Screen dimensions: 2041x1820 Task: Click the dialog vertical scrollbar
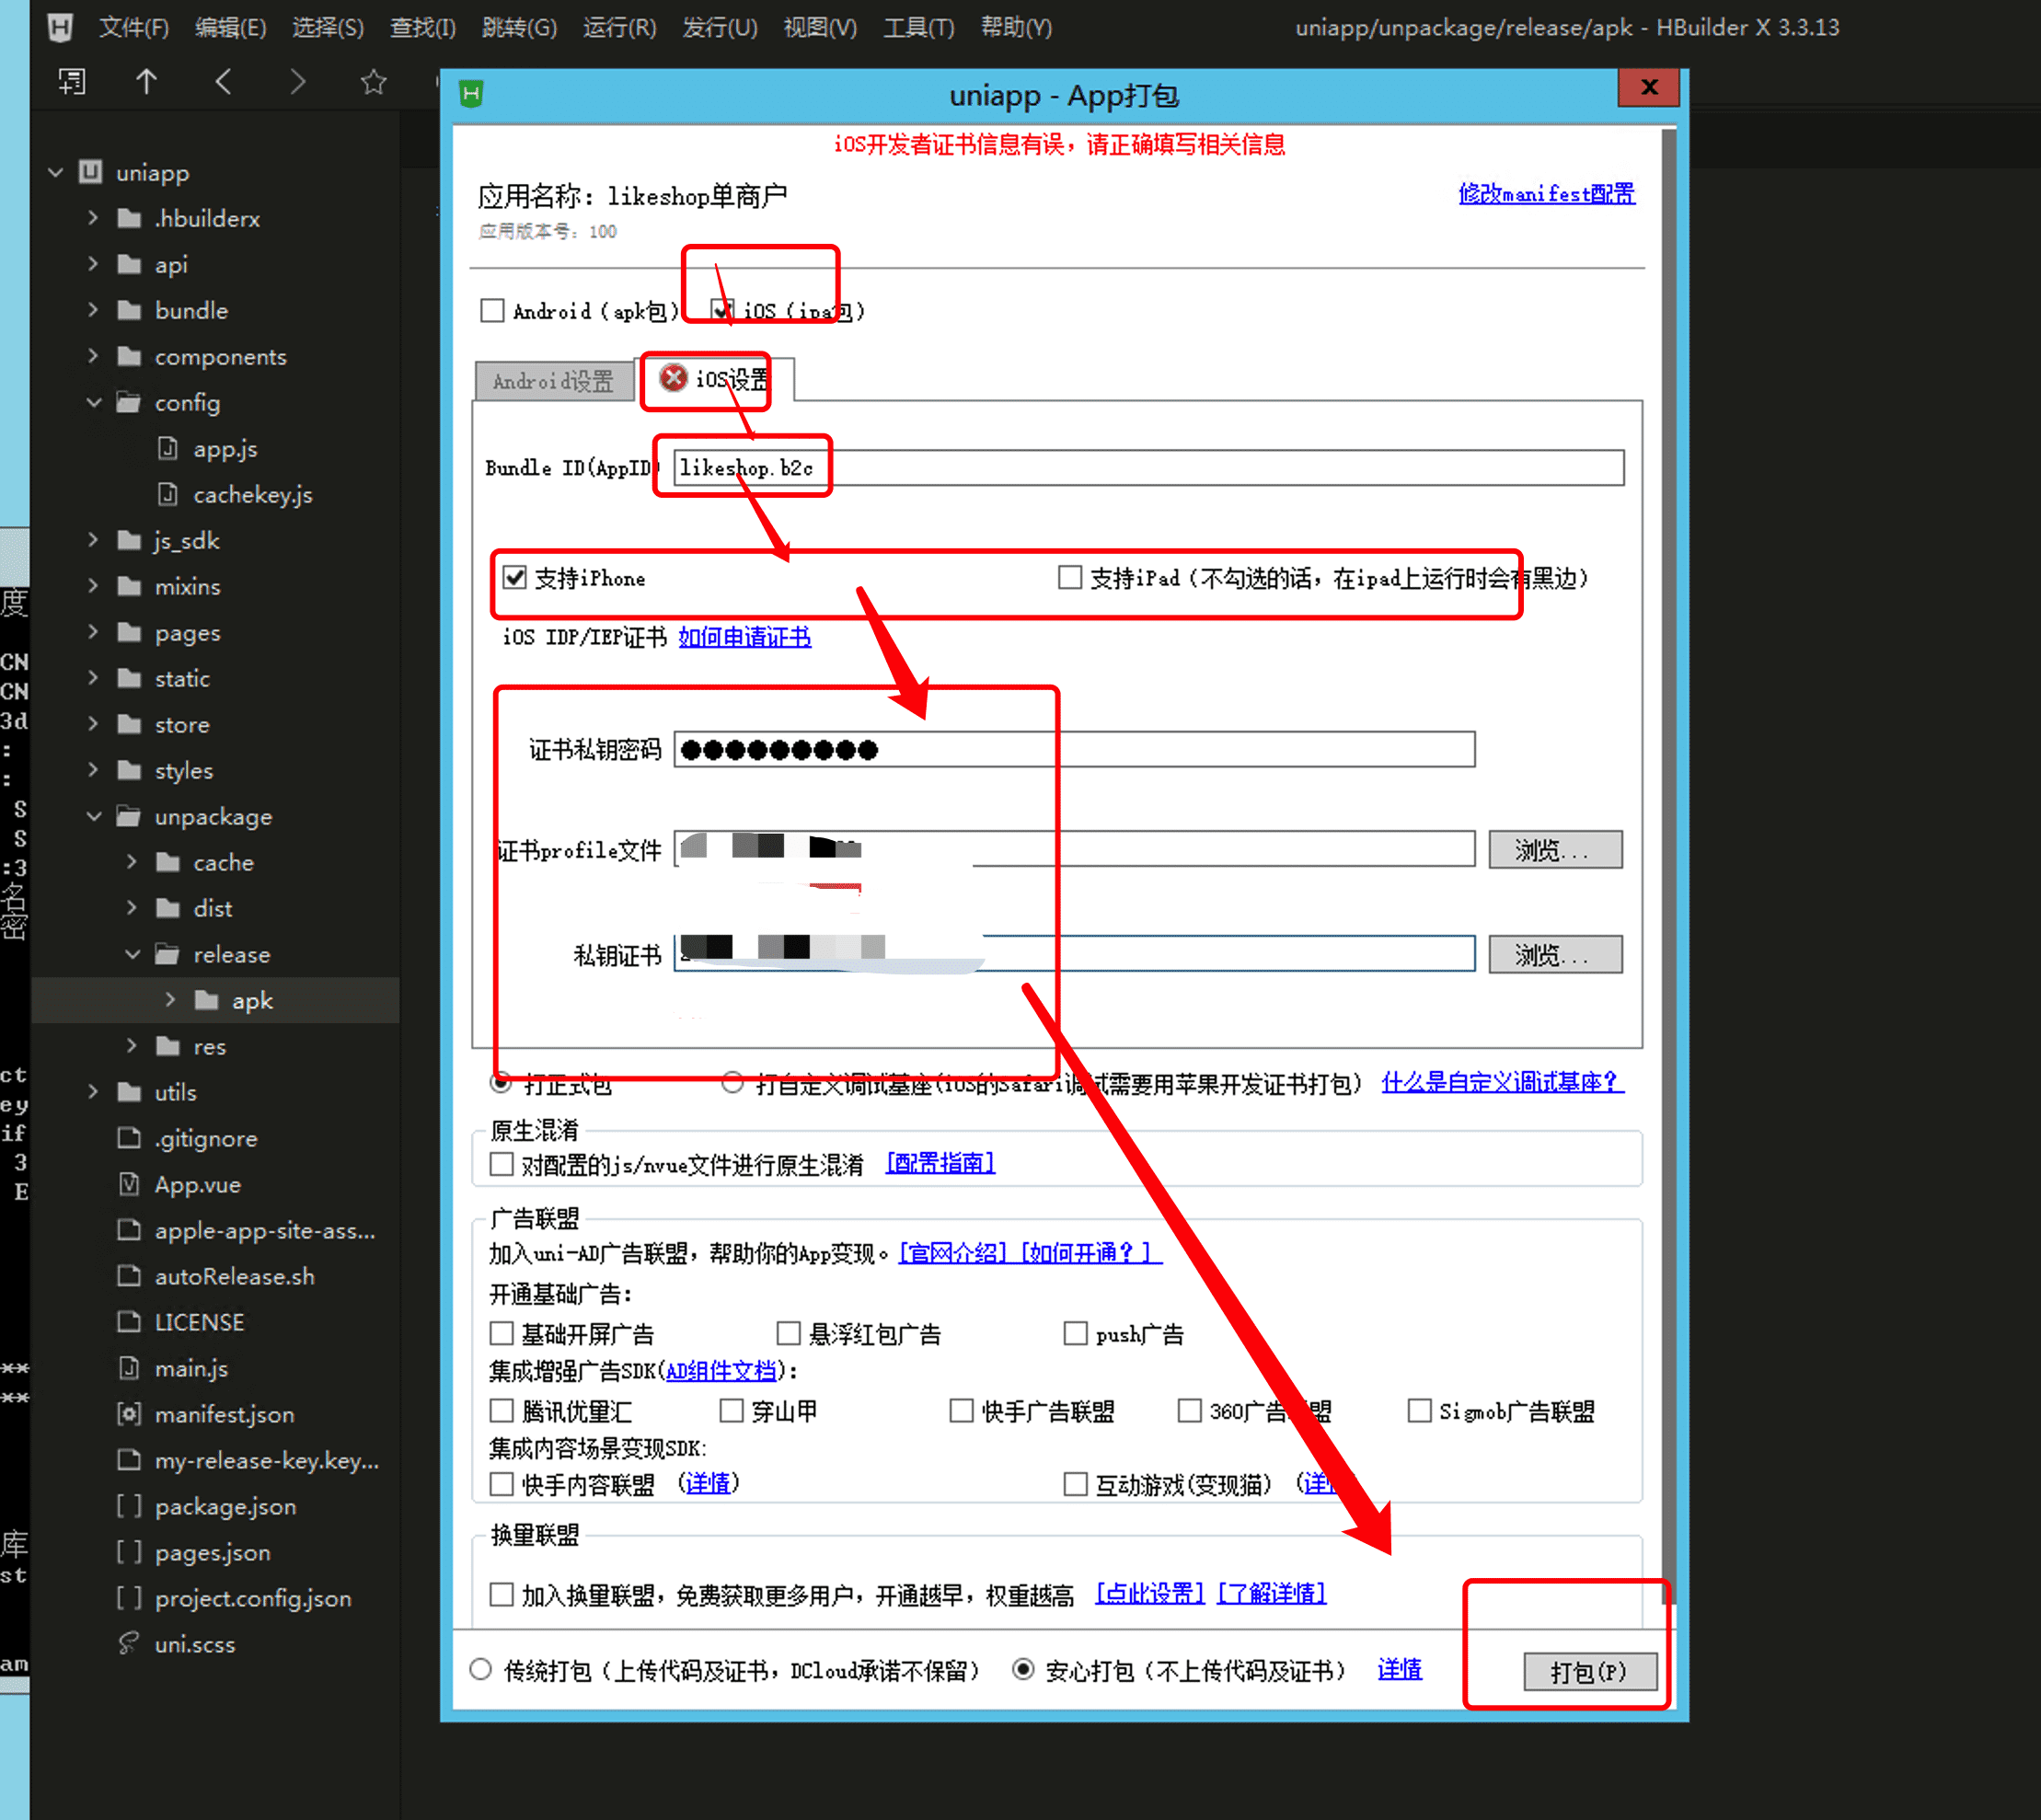tap(1668, 866)
